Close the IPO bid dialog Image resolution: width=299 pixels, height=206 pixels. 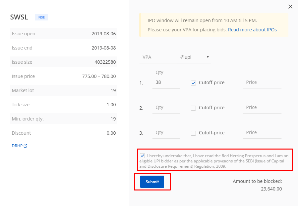pos(290,6)
